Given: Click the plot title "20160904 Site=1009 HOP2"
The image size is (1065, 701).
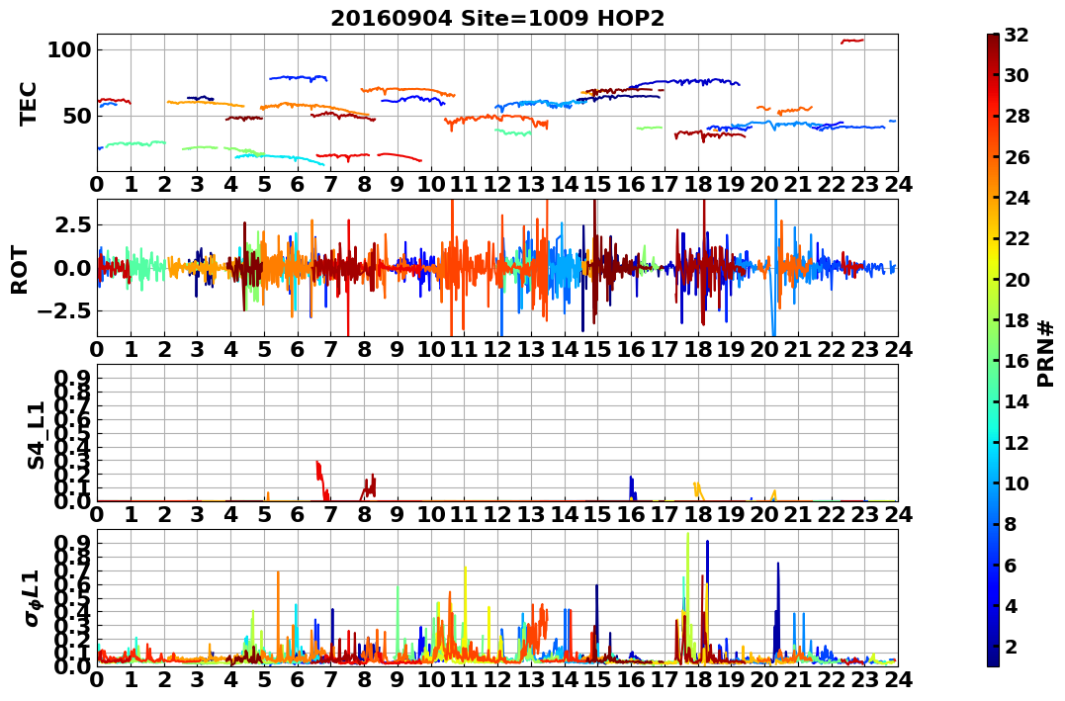Looking at the screenshot, I should pyautogui.click(x=497, y=19).
